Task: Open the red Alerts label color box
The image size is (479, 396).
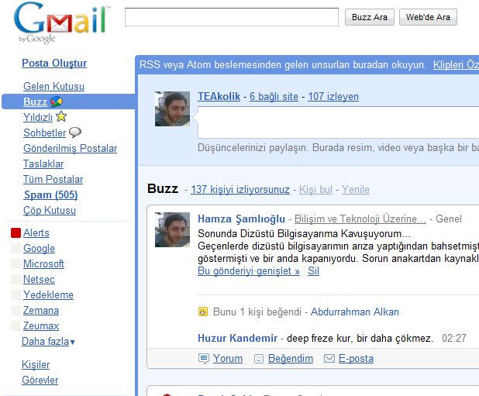Action: tap(16, 232)
